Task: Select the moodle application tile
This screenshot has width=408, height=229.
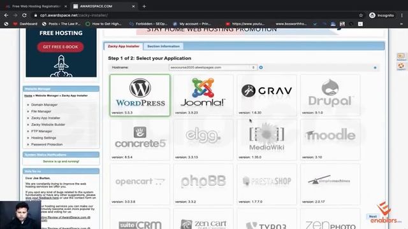Action: pos(330,140)
